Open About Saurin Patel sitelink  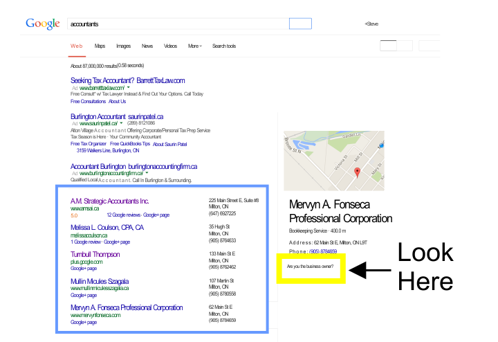tap(169, 144)
